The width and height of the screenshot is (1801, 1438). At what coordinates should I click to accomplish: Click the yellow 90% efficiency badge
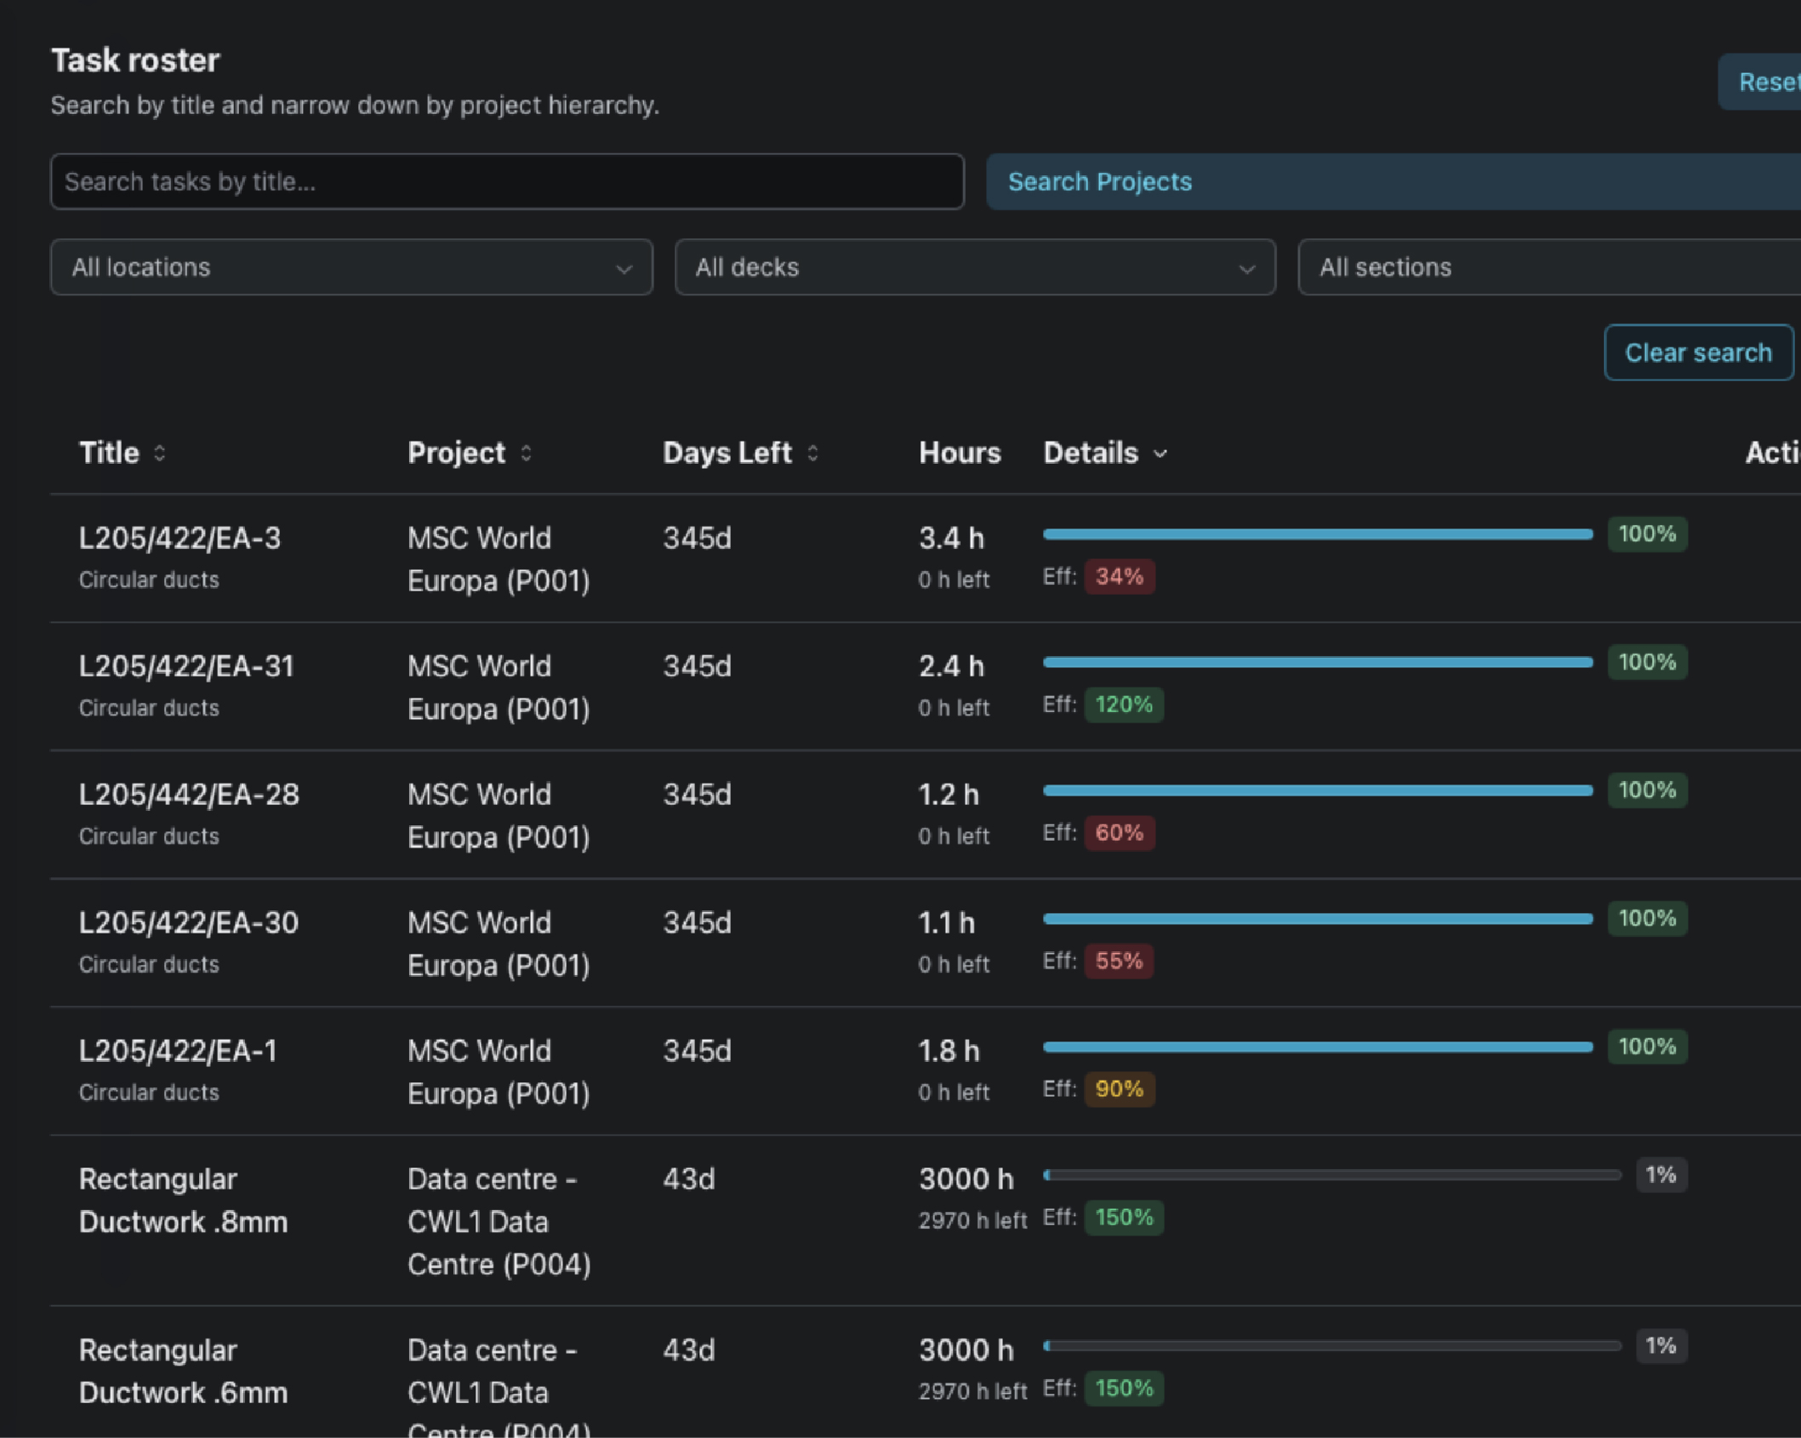click(1119, 1089)
